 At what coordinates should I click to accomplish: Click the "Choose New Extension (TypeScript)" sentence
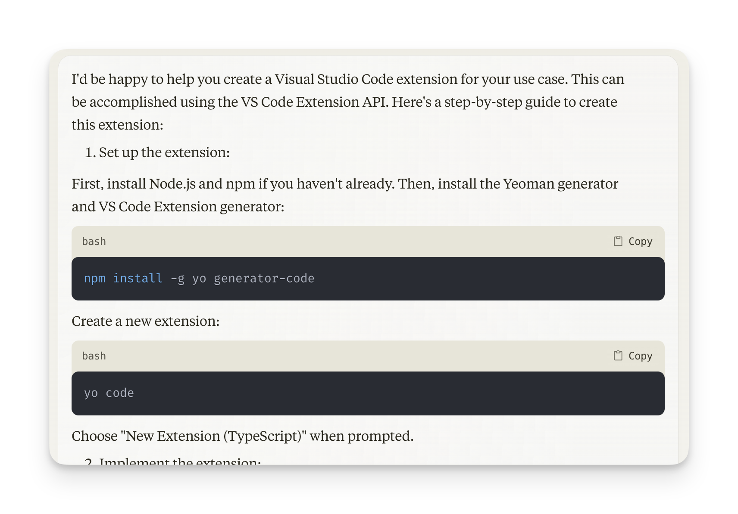(x=242, y=436)
